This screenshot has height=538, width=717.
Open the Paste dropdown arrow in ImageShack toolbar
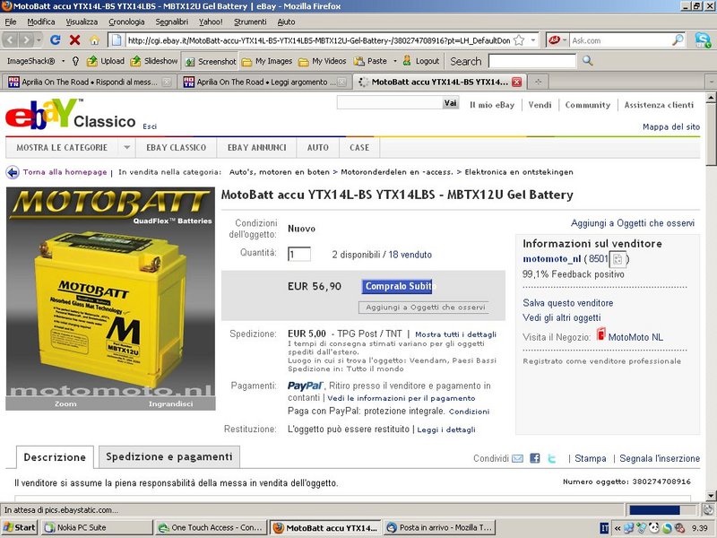(x=395, y=61)
